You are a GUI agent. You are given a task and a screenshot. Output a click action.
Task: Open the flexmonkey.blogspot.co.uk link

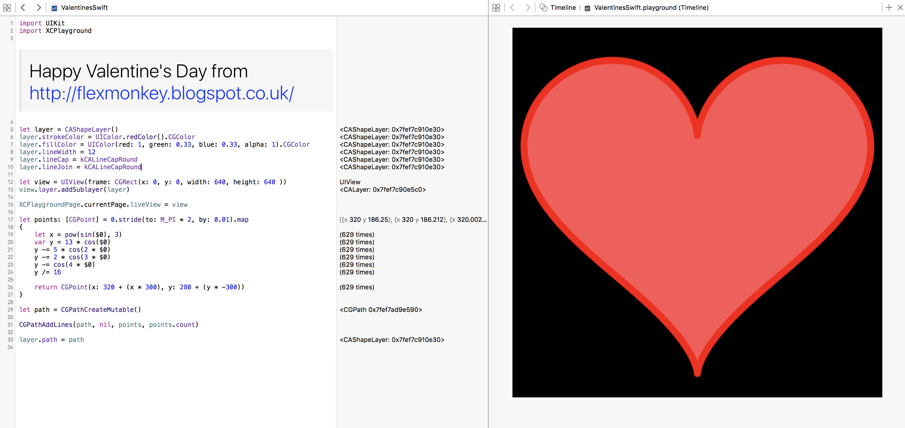(162, 93)
